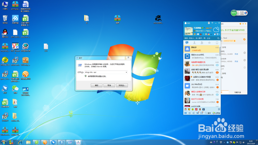Click the JD app icon in QQ
Image resolution: width=258 pixels, height=145 pixels.
[196, 109]
